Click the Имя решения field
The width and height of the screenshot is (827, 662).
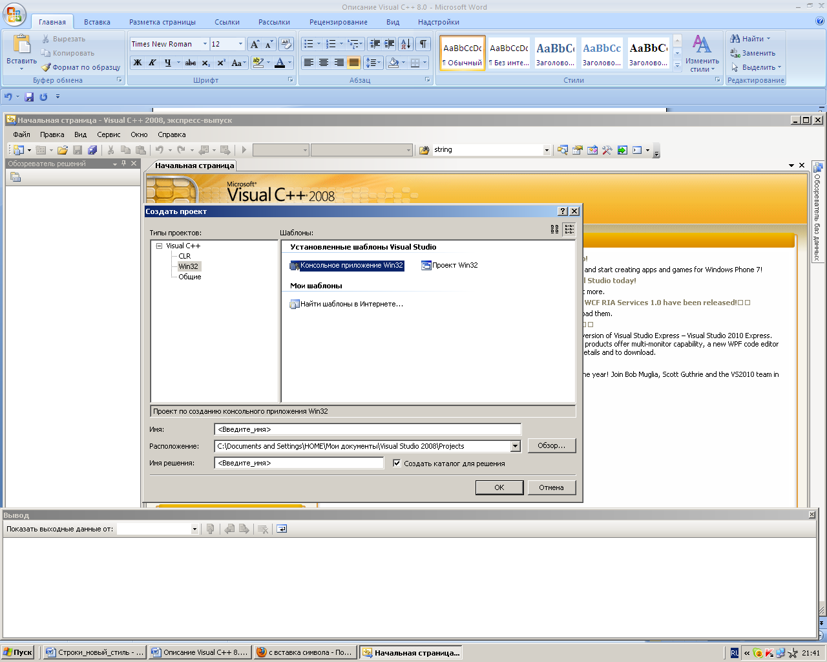click(299, 463)
